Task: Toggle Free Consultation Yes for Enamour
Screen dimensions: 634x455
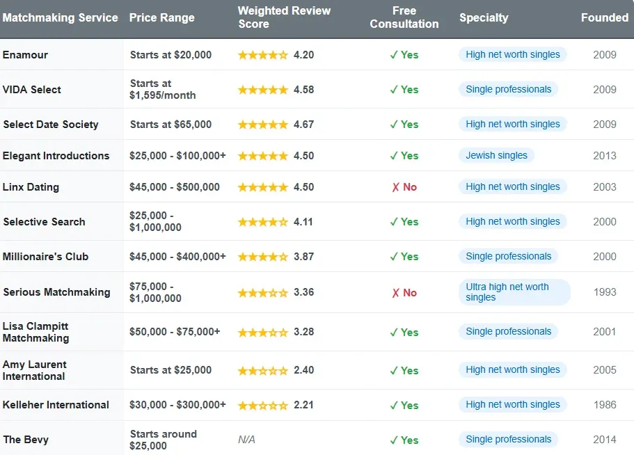Action: click(x=404, y=54)
